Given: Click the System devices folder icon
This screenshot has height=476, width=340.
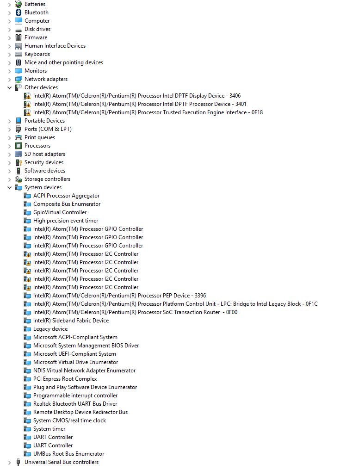Looking at the screenshot, I should 19,187.
